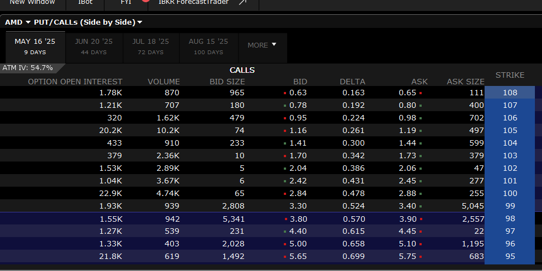Click the 21.8K open interest for strike 95
The width and height of the screenshot is (542, 271).
110,256
